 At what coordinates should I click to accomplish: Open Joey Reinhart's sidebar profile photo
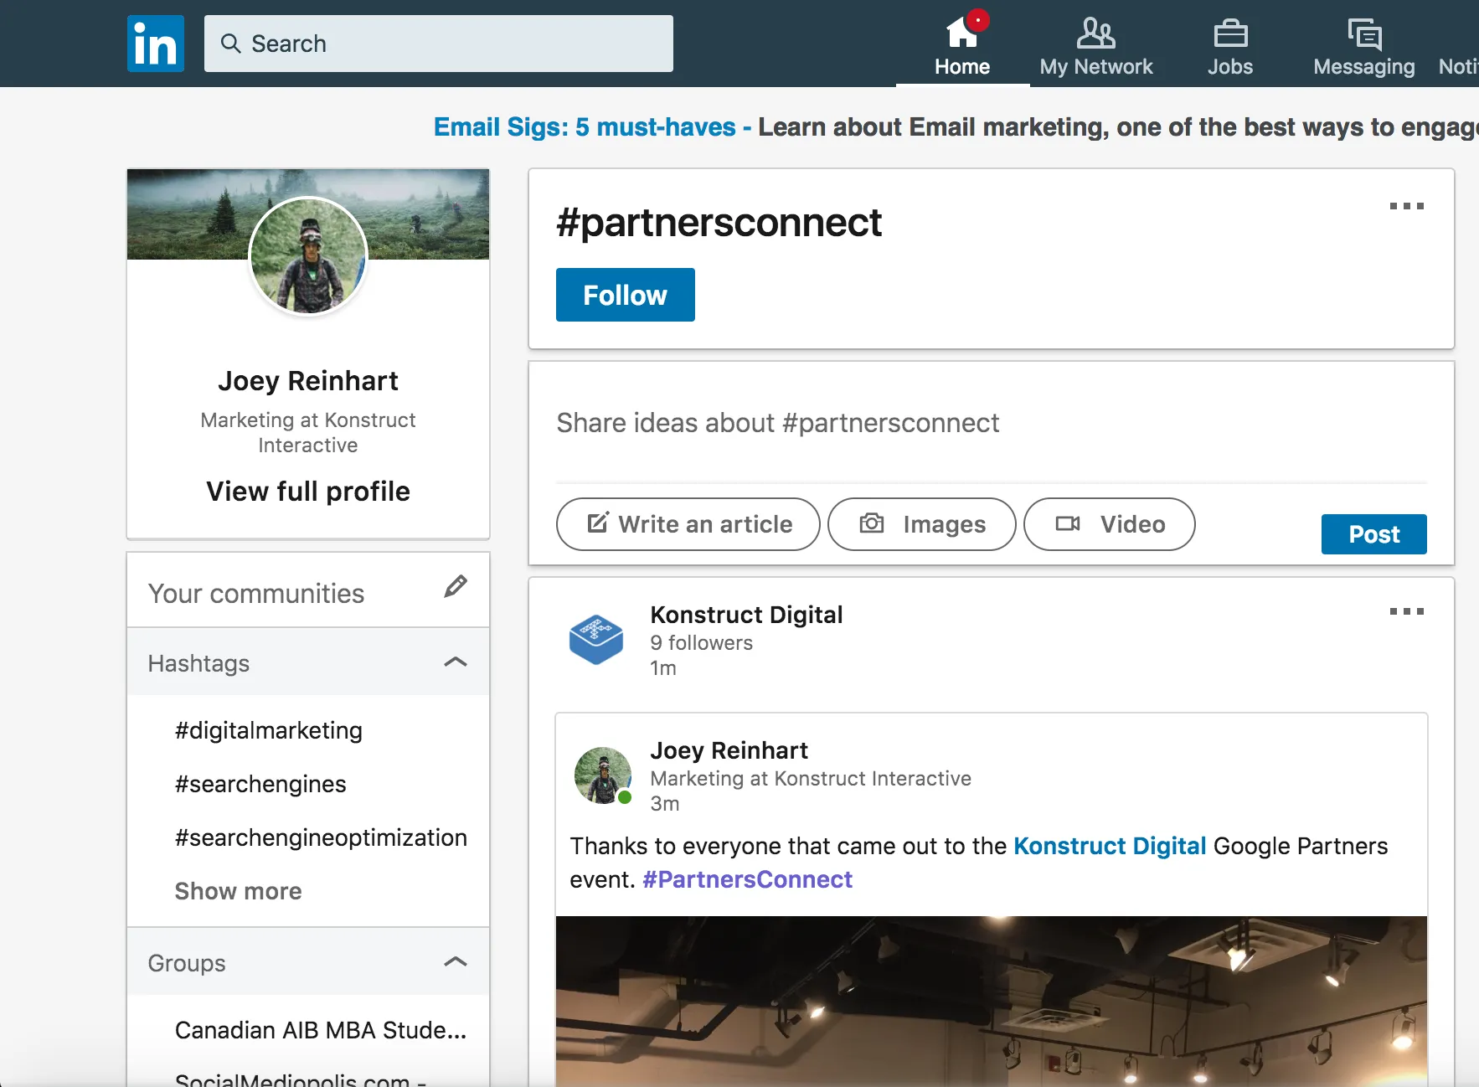[x=308, y=255]
